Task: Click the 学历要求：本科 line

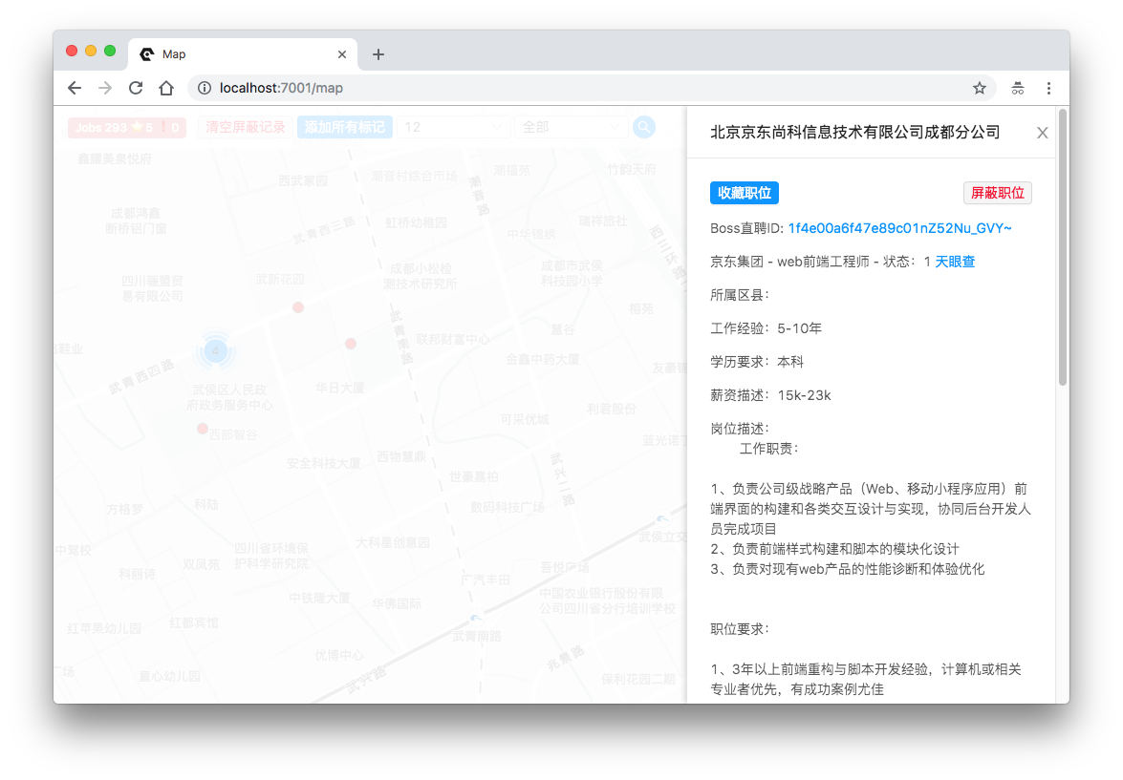Action: point(757,362)
